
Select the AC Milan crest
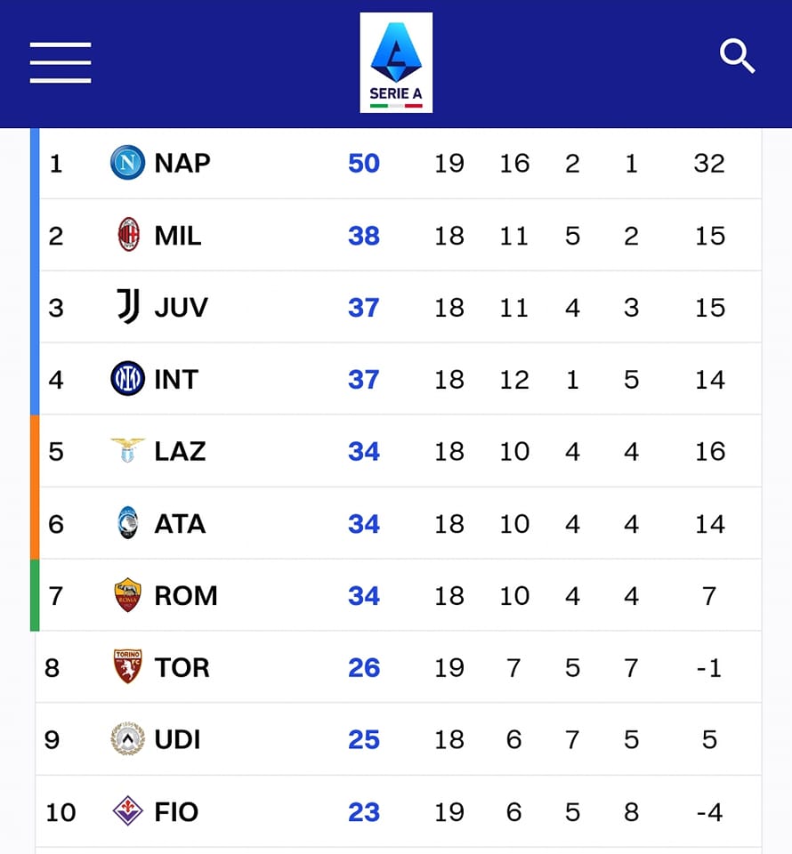128,234
